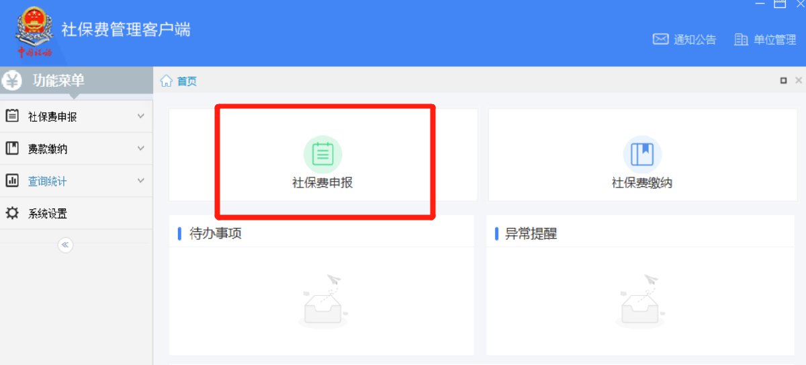Click the envelope icon for 通知公告
806x365 pixels.
point(660,40)
